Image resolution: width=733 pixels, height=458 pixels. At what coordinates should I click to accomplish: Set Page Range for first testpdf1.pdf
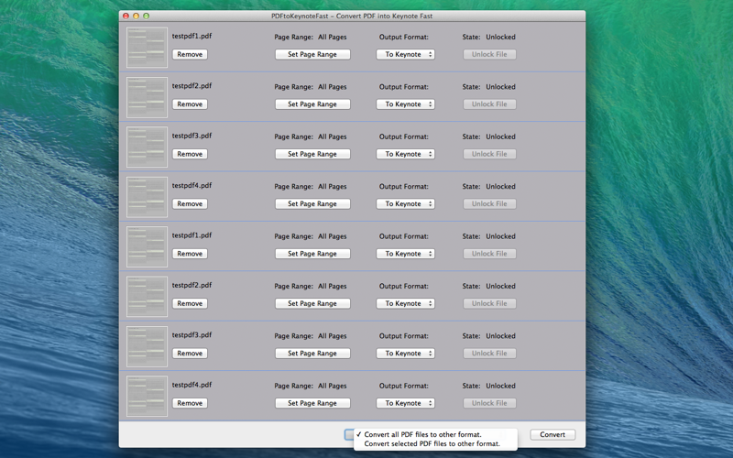pos(312,54)
